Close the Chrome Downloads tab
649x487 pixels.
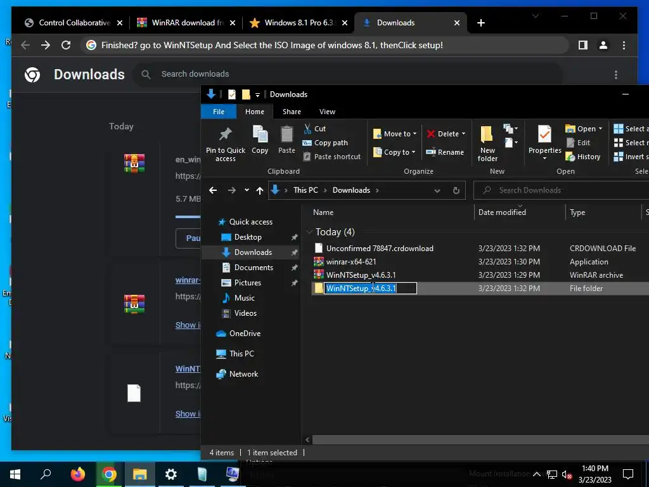(457, 23)
